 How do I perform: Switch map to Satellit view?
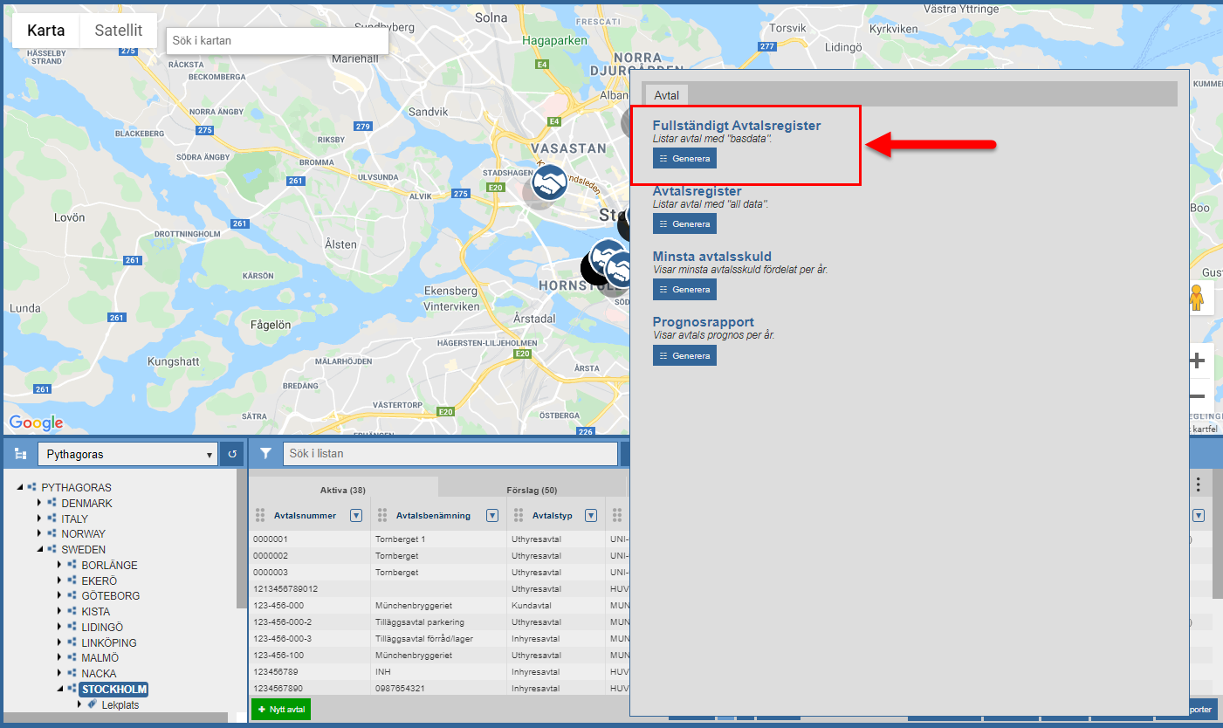coord(119,31)
